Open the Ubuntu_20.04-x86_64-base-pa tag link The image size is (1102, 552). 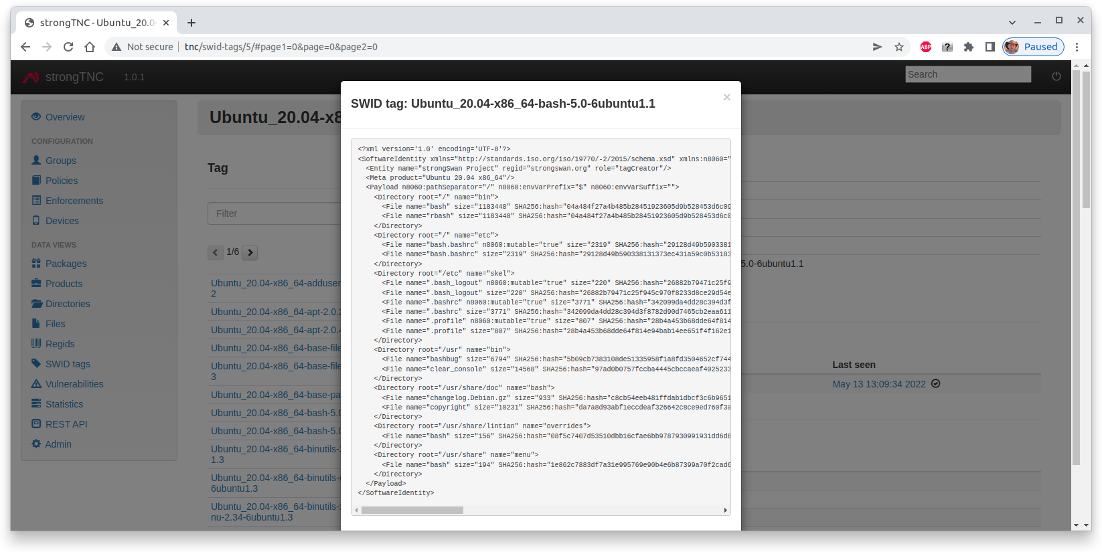click(276, 395)
